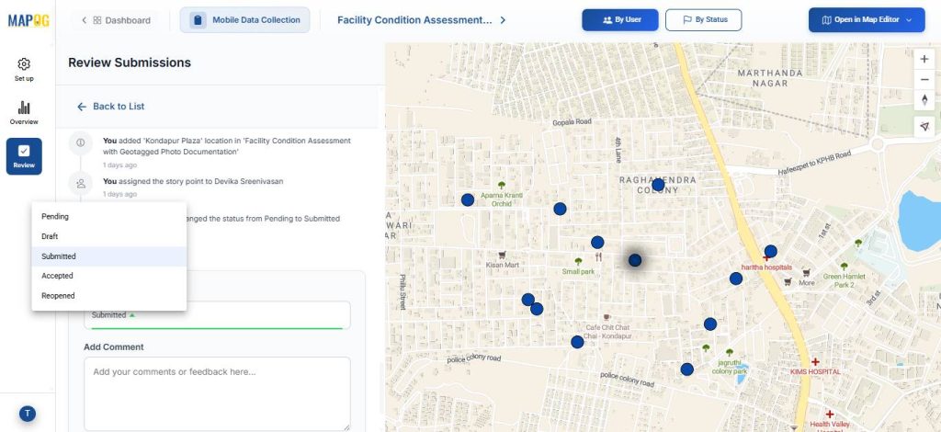Open the Set up gear icon
941x432 pixels.
click(x=24, y=64)
